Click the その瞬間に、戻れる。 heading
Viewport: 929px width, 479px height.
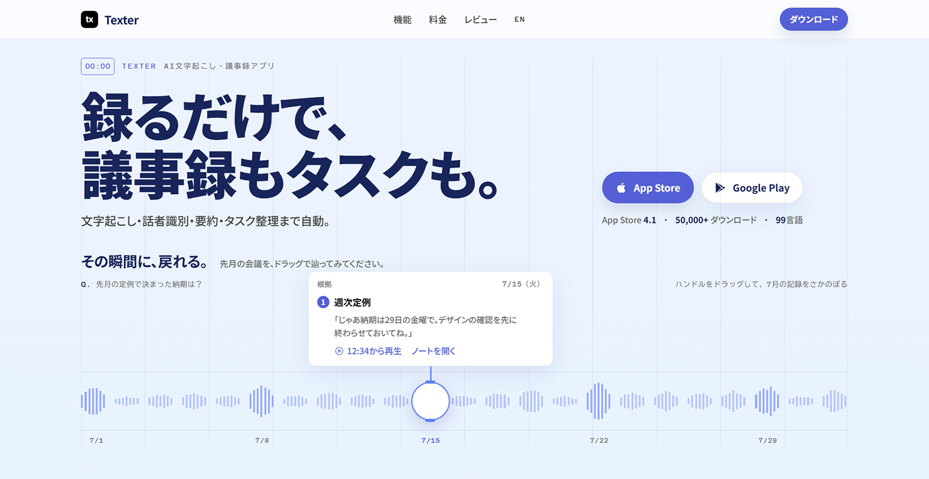pyautogui.click(x=145, y=262)
